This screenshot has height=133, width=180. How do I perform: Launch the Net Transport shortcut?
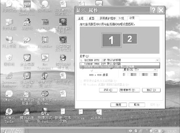(x=45, y=62)
